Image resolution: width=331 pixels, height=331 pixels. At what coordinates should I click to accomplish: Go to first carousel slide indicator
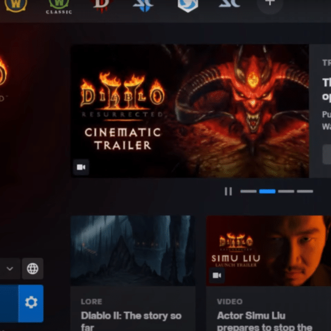click(249, 191)
